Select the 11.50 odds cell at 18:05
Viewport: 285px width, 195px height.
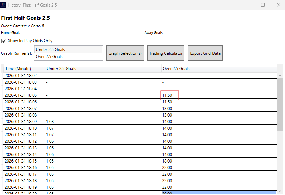(x=170, y=95)
